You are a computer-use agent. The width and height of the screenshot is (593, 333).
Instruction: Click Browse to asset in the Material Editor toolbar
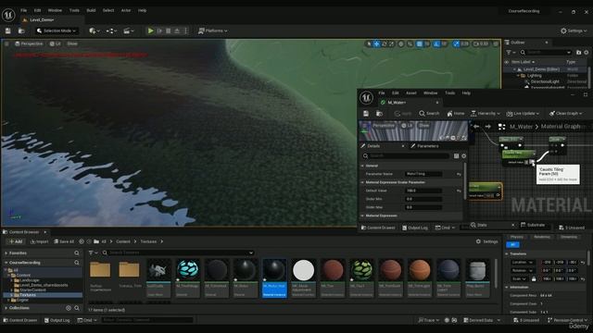(x=379, y=113)
